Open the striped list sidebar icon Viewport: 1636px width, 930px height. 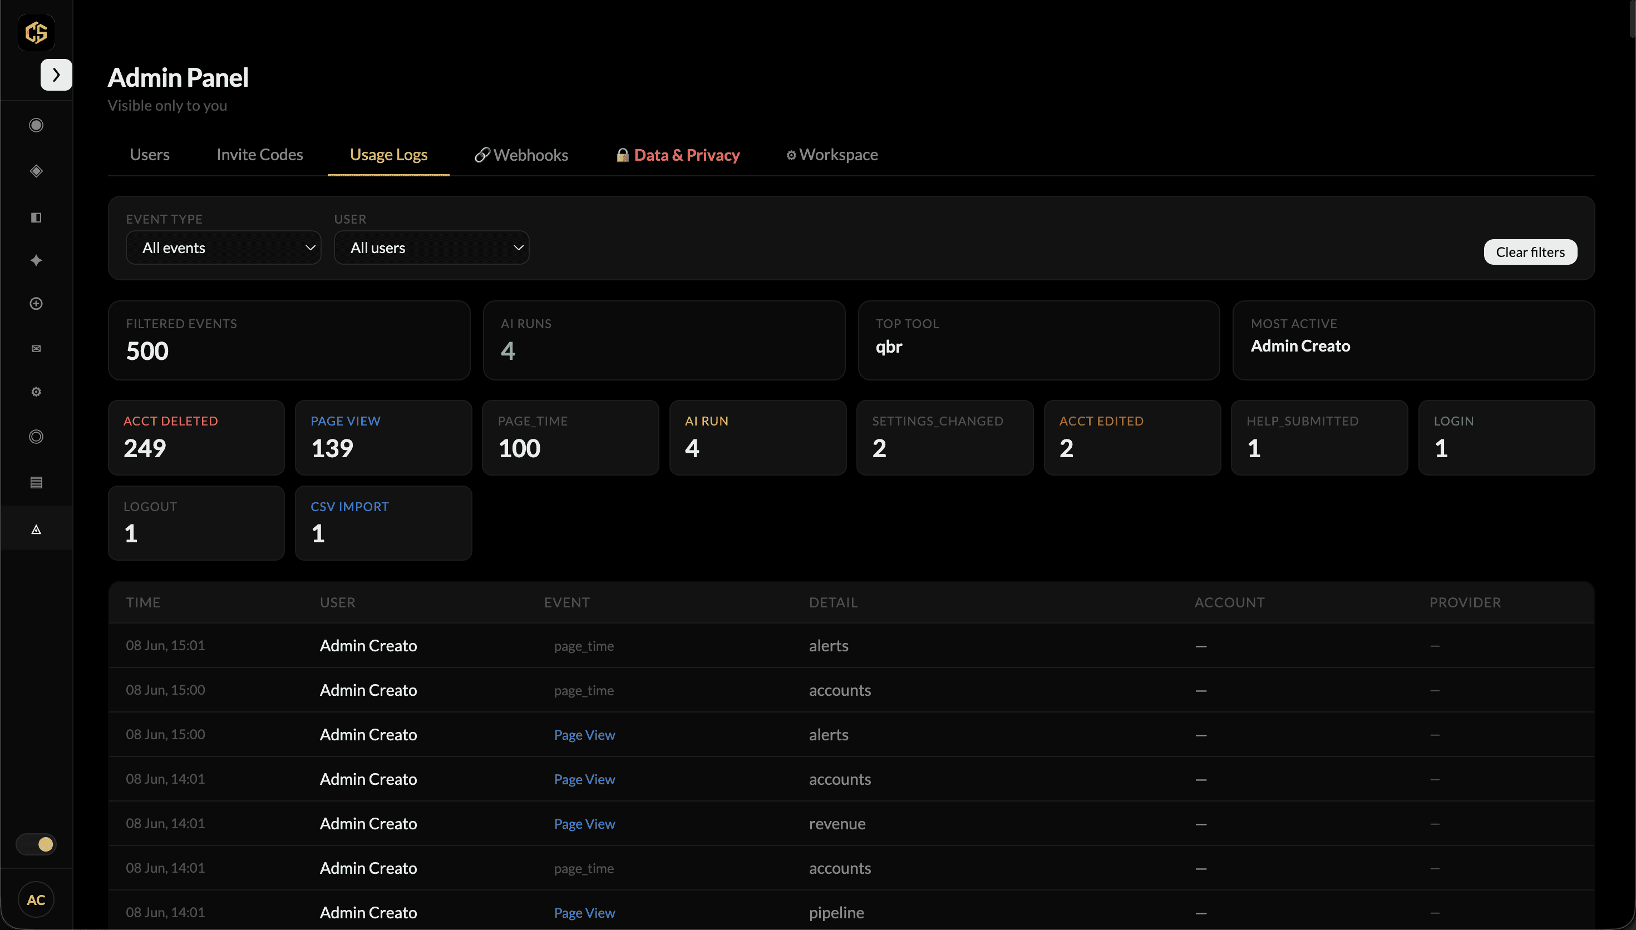point(36,482)
